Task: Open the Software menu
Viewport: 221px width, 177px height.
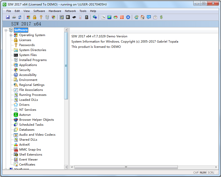Action: point(39,11)
